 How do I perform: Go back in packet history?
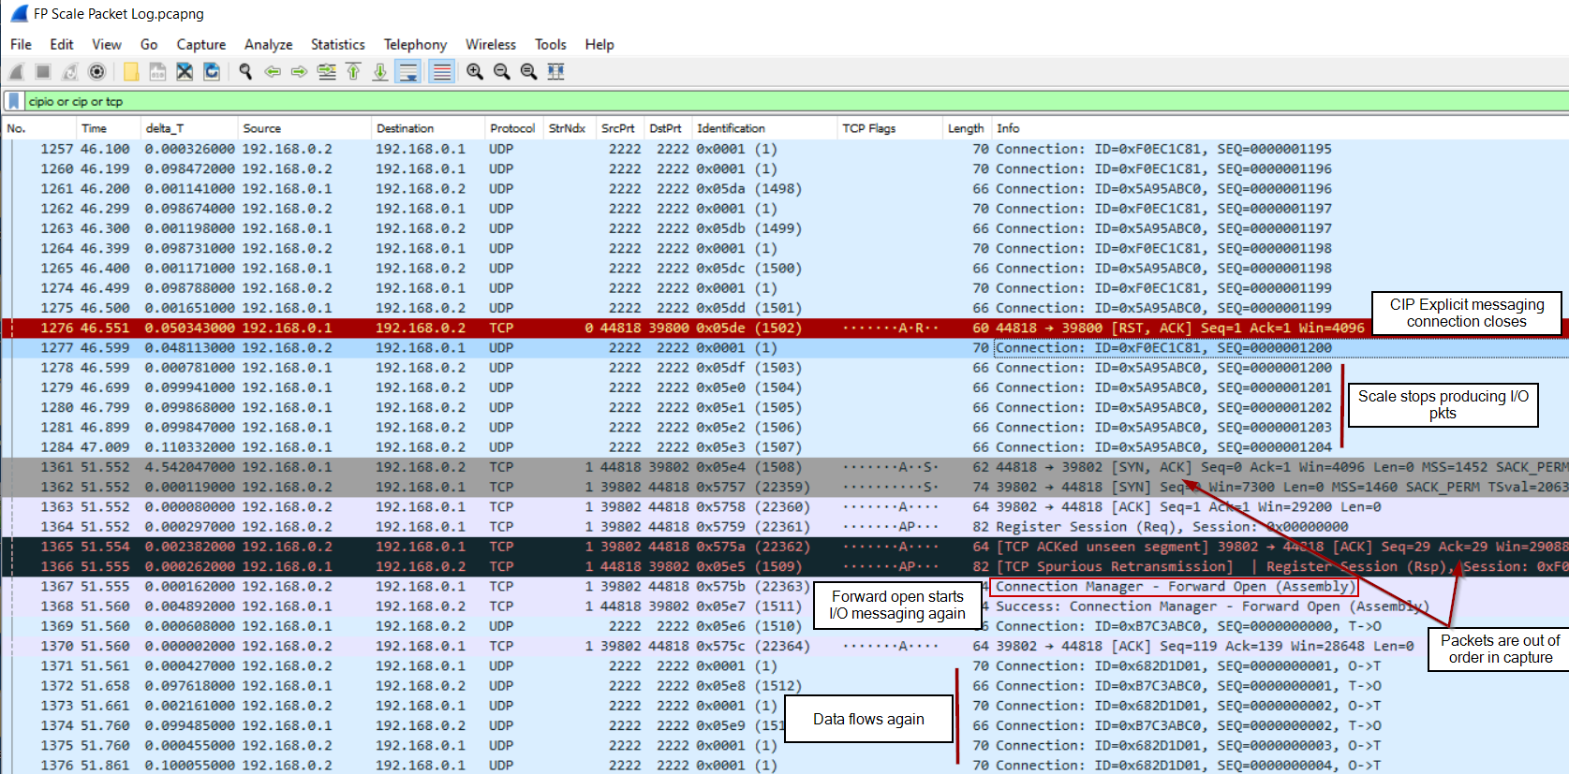[273, 71]
